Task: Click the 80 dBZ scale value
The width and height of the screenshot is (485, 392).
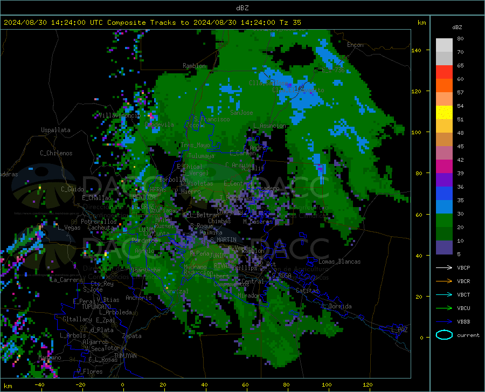Action: 460,38
